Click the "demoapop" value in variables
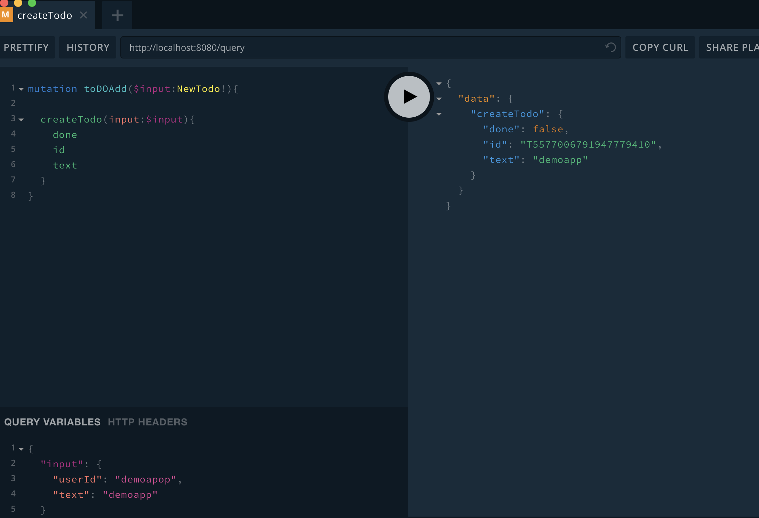 [146, 479]
